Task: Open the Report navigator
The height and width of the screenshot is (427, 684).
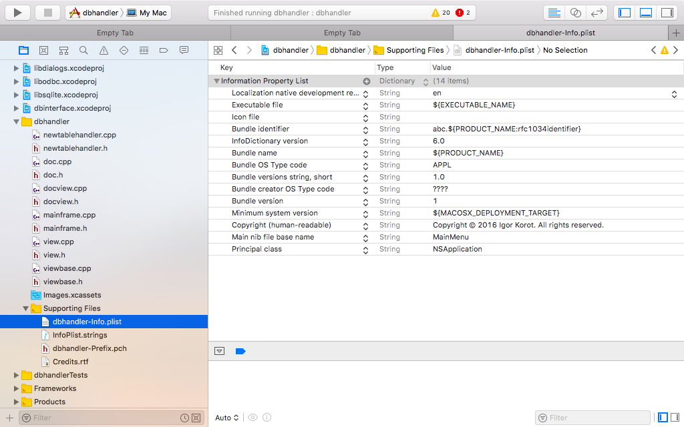Action: (x=184, y=51)
